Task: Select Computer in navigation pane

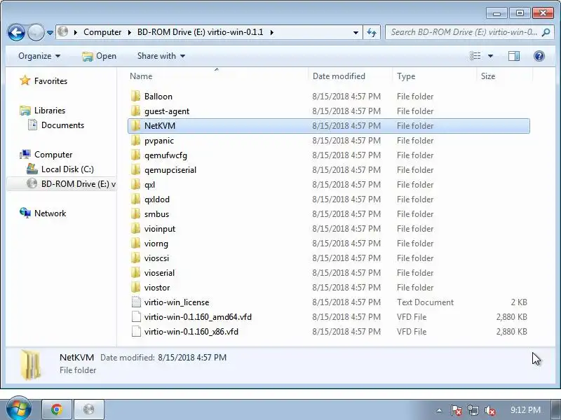Action: click(53, 155)
